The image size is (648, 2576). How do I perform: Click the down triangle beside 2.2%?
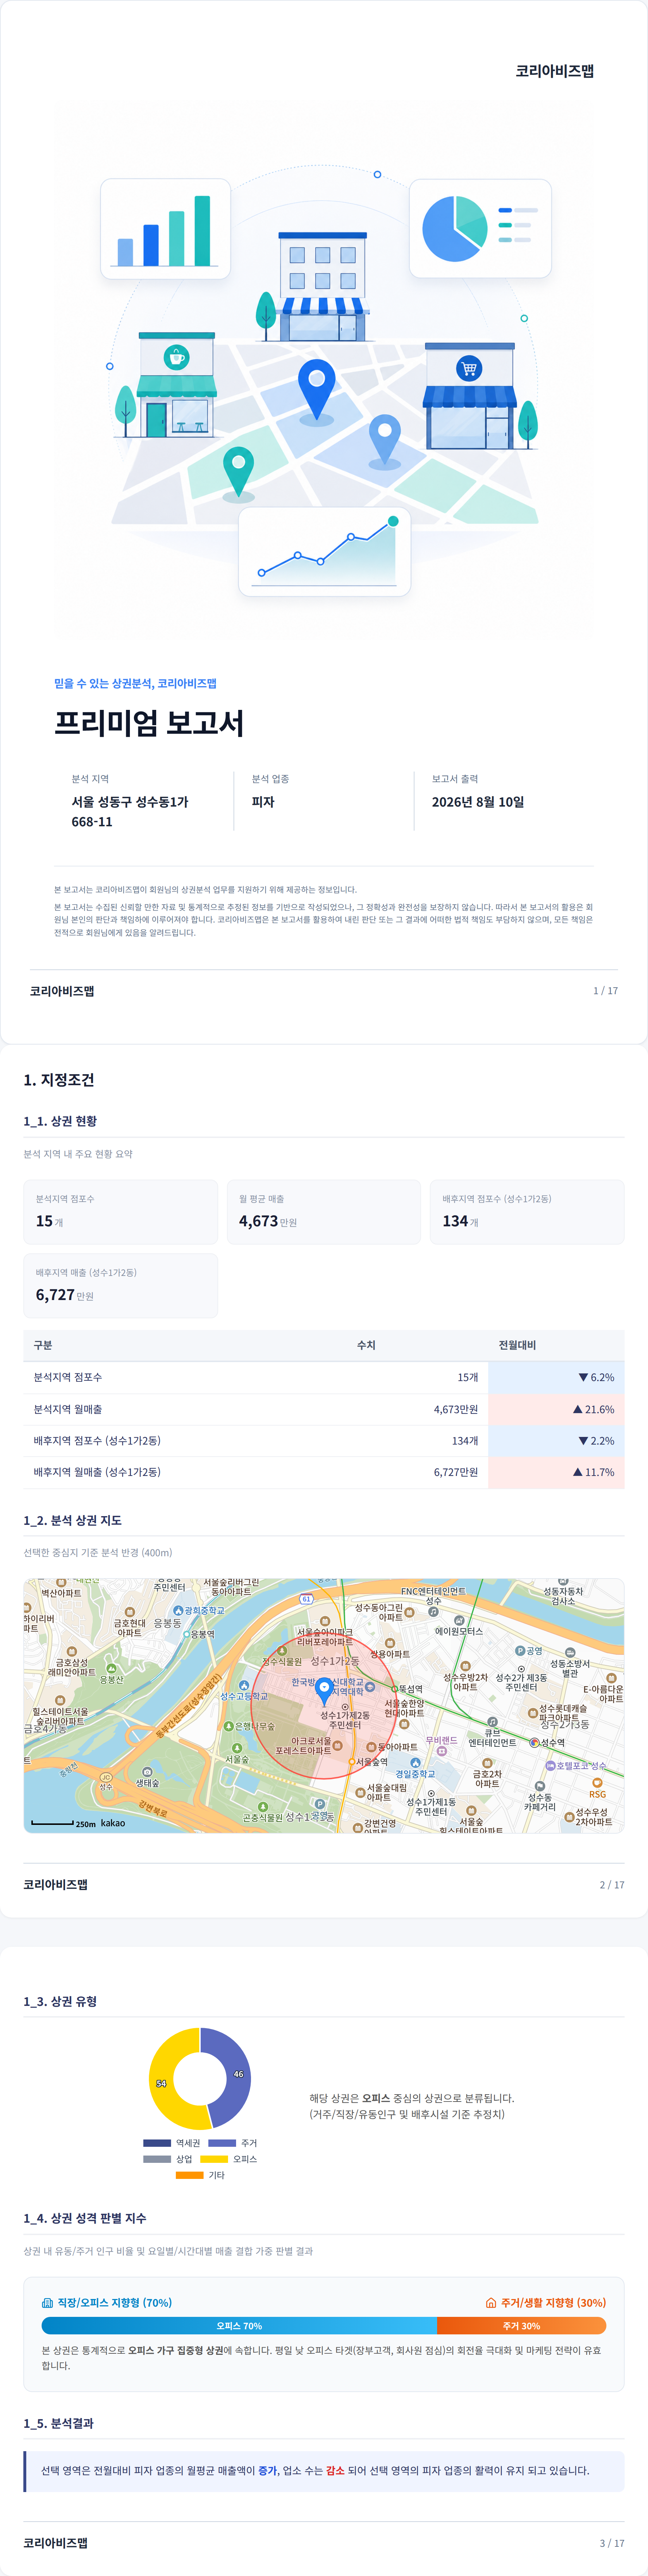tap(583, 1441)
